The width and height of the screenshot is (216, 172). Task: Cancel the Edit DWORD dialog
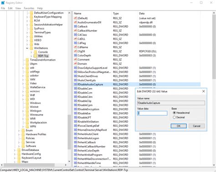click(196, 126)
